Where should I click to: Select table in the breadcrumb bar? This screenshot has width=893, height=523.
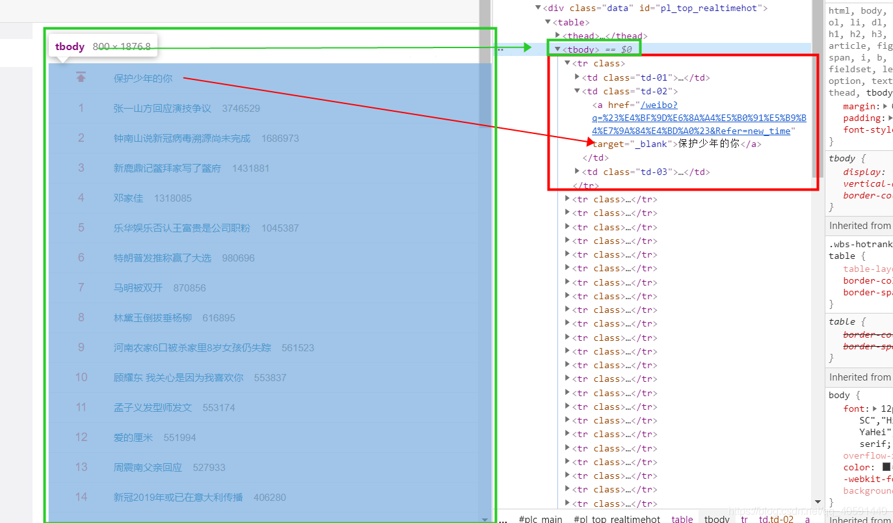[x=682, y=519]
